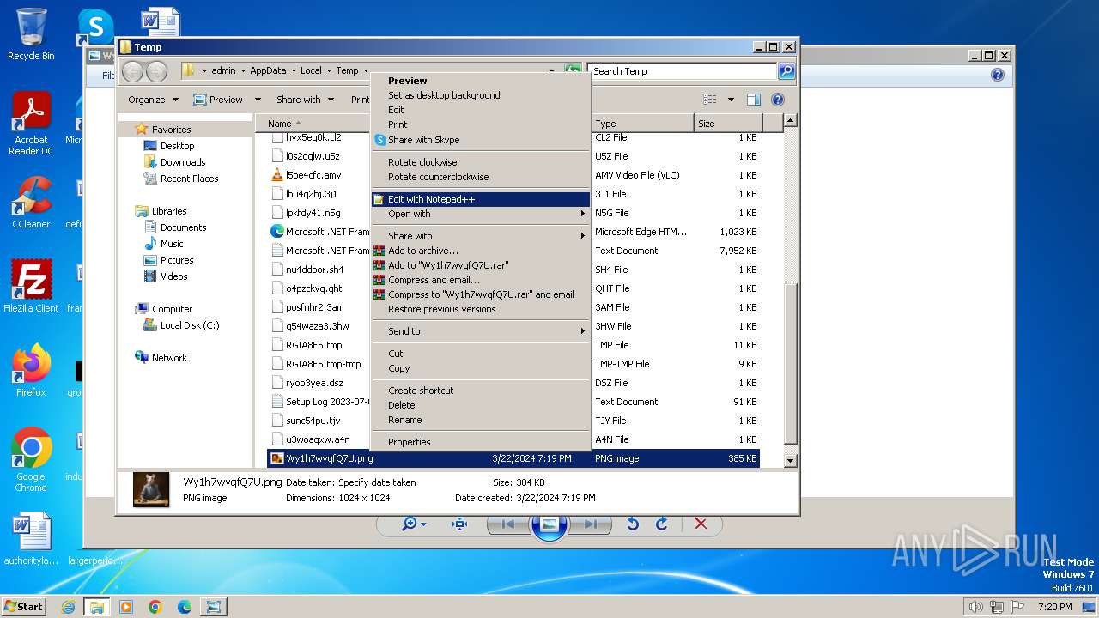Click Photo Viewer previous image button
Image resolution: width=1099 pixels, height=618 pixels.
507,524
